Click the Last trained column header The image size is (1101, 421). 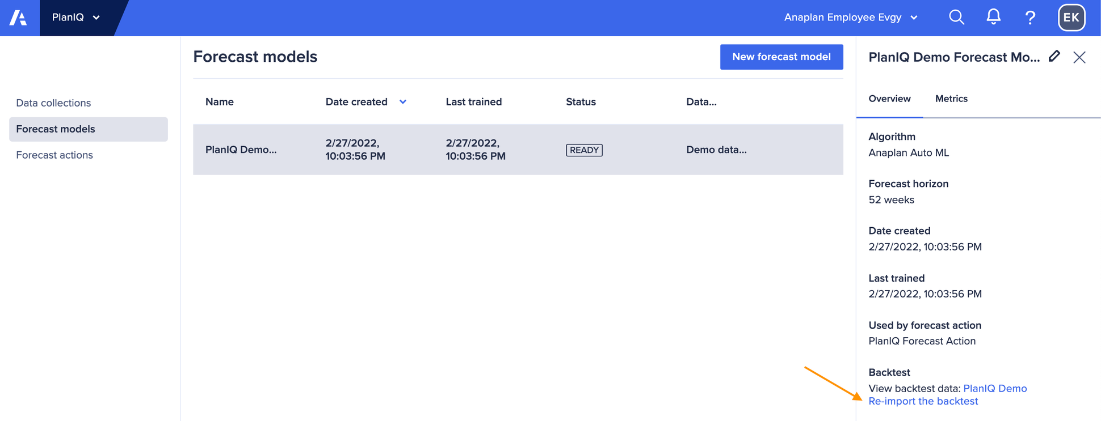pos(474,102)
